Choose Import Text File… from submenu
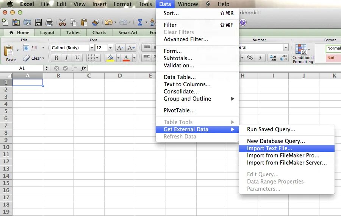This screenshot has height=216, width=341. (x=287, y=148)
